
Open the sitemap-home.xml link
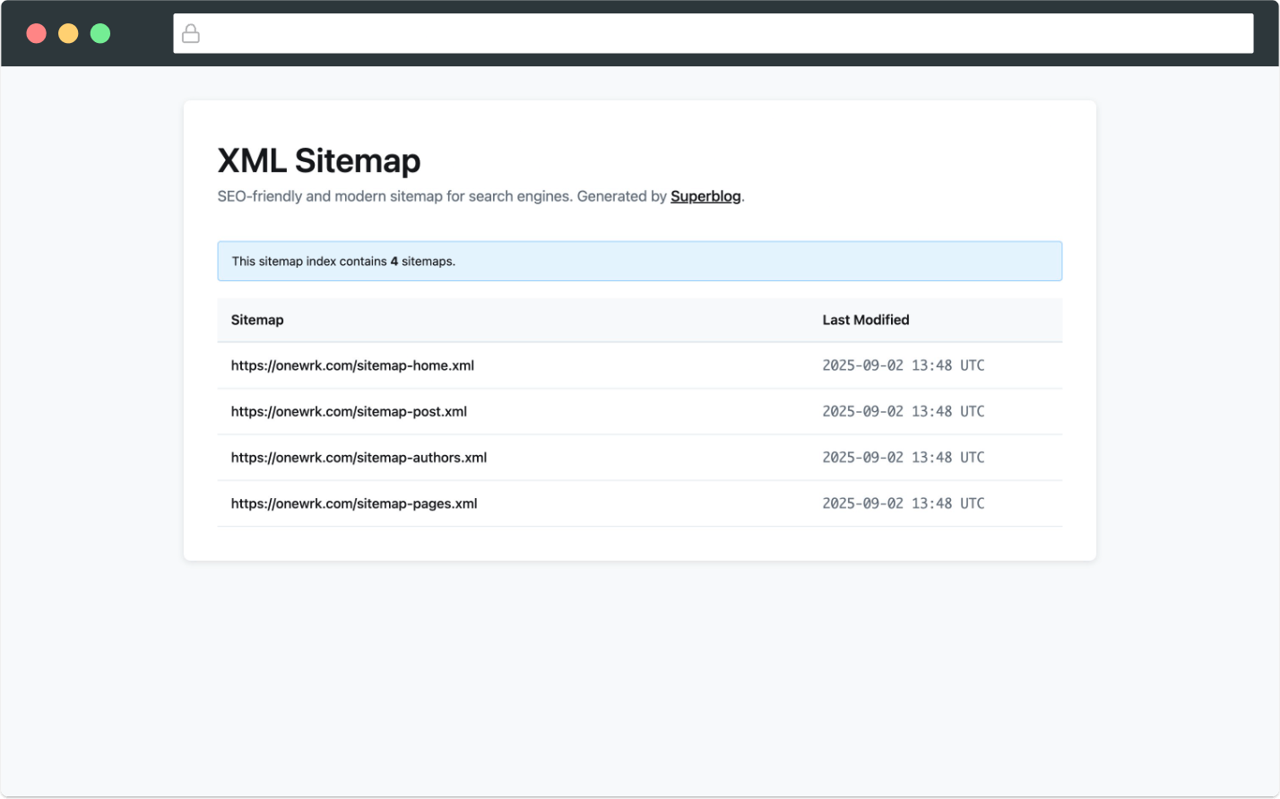352,365
